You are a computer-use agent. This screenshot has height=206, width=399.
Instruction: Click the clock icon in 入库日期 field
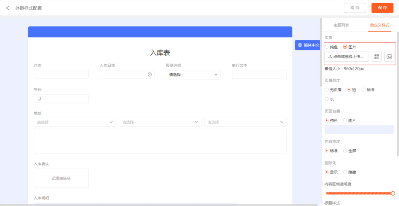click(150, 74)
